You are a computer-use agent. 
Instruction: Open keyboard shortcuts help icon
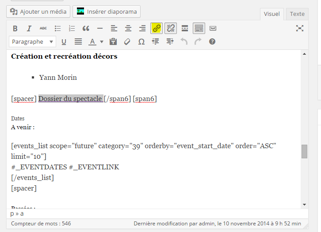pyautogui.click(x=212, y=41)
